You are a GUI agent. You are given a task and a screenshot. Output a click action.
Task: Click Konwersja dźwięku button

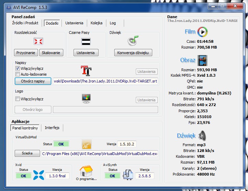[133, 53]
